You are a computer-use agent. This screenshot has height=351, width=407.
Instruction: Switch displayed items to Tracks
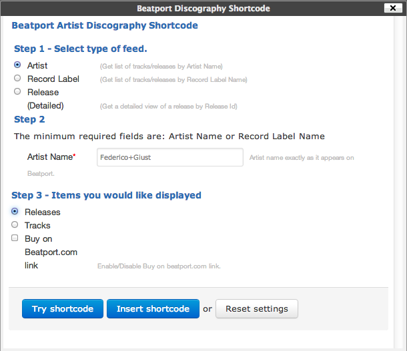[15, 225]
